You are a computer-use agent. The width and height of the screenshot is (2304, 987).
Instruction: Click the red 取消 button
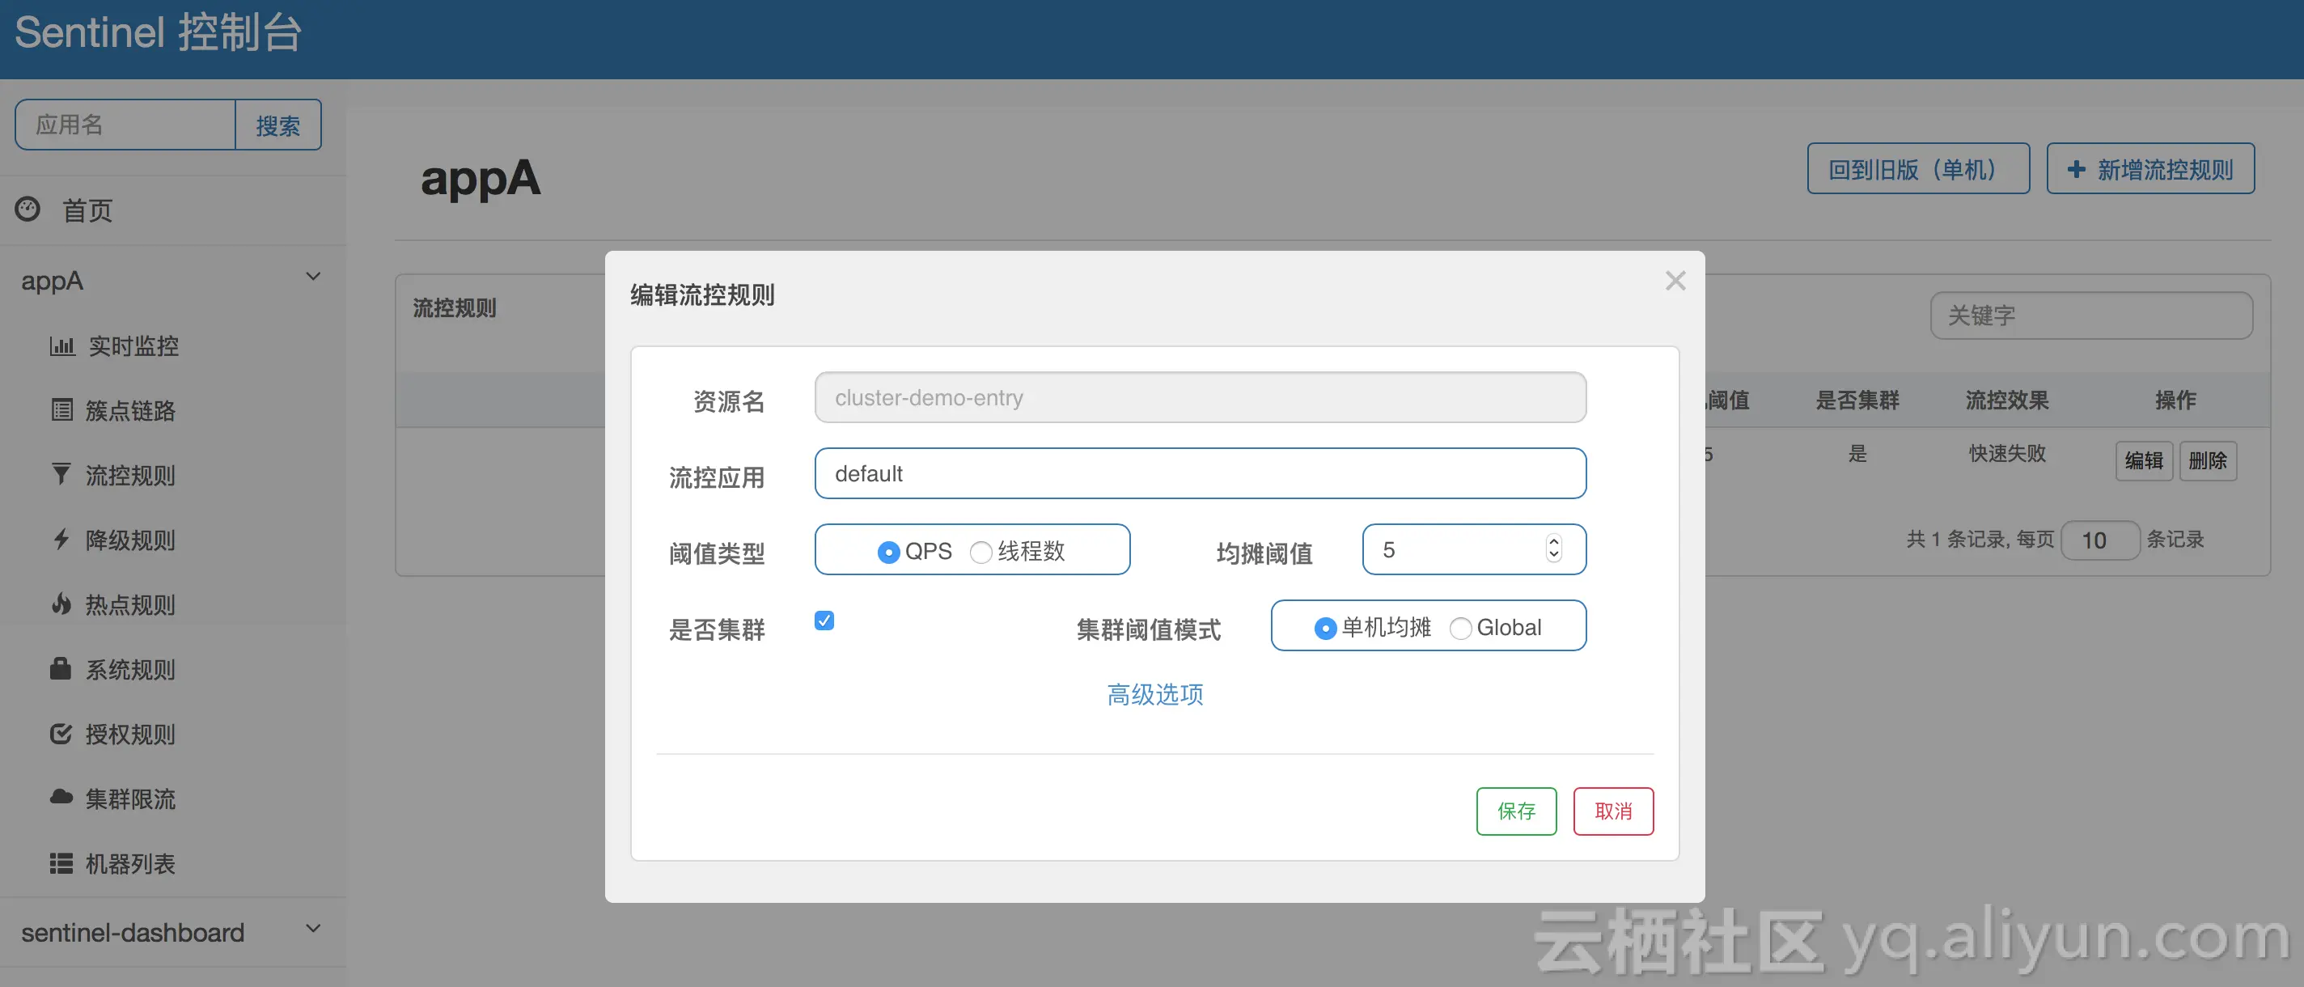(x=1612, y=811)
